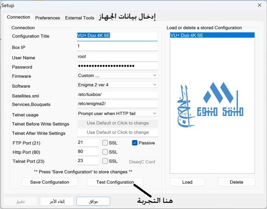Screen dimensions: 267x209
Task: Click Telnet After Write Settings button
Action: (117, 132)
